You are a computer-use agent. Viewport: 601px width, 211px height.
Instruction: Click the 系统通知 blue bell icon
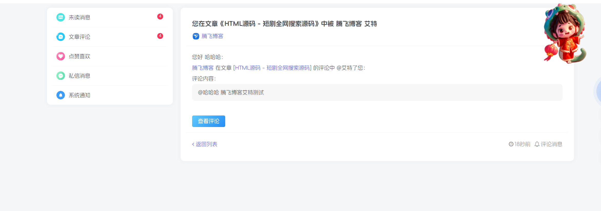(x=61, y=95)
